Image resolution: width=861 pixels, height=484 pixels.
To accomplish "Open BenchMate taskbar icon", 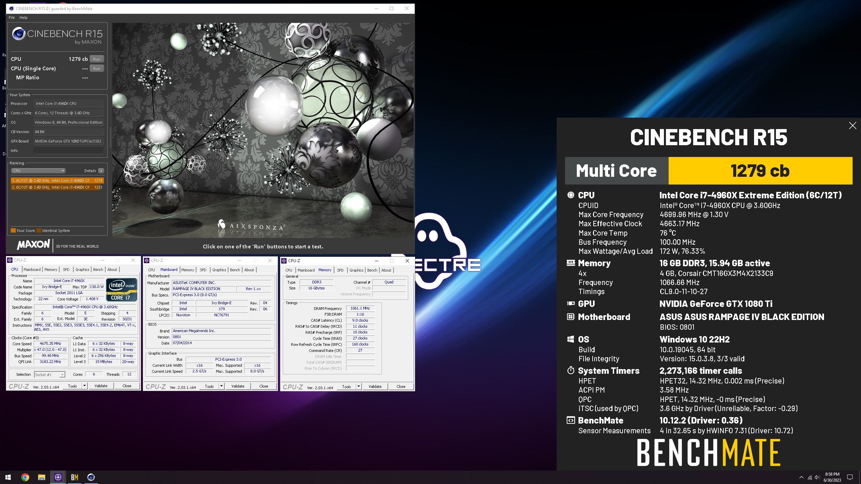I will point(74,477).
